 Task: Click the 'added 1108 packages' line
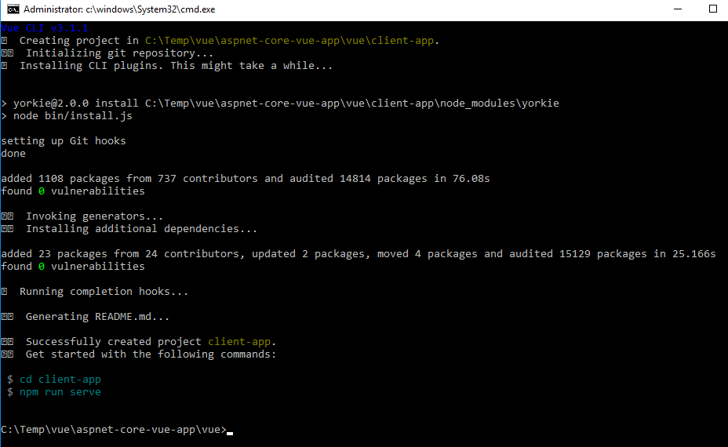(245, 179)
